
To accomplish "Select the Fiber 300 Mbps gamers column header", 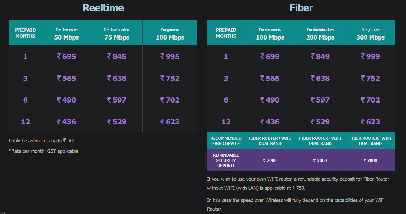I will coord(370,34).
